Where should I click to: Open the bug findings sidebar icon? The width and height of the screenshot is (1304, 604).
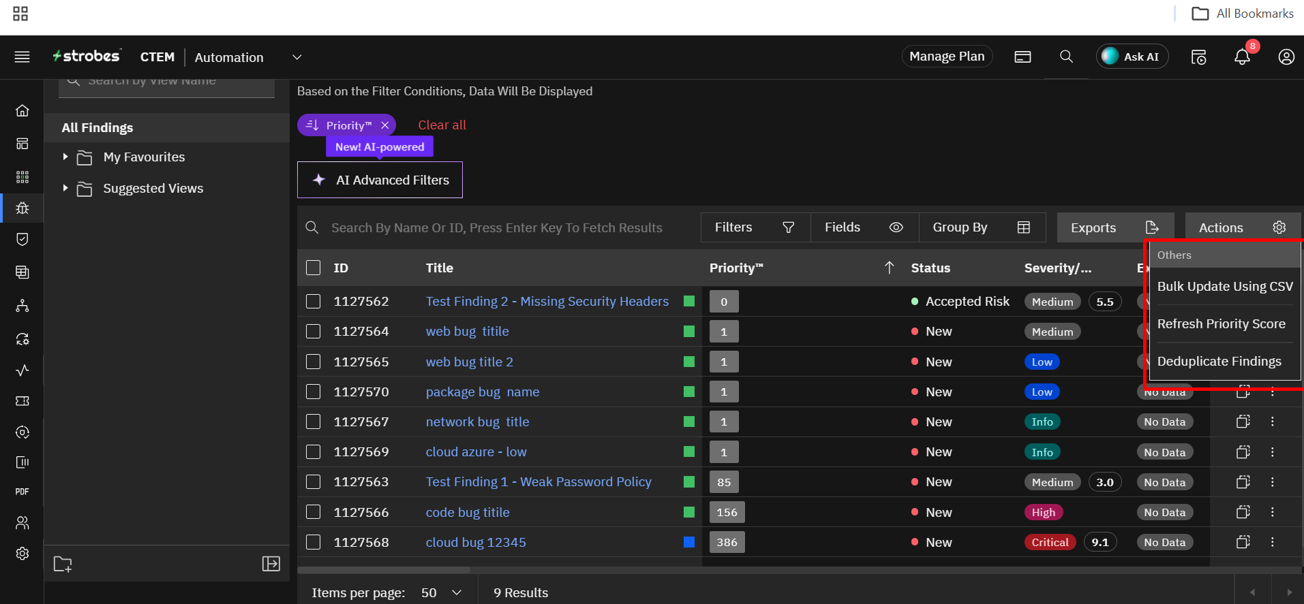click(22, 208)
